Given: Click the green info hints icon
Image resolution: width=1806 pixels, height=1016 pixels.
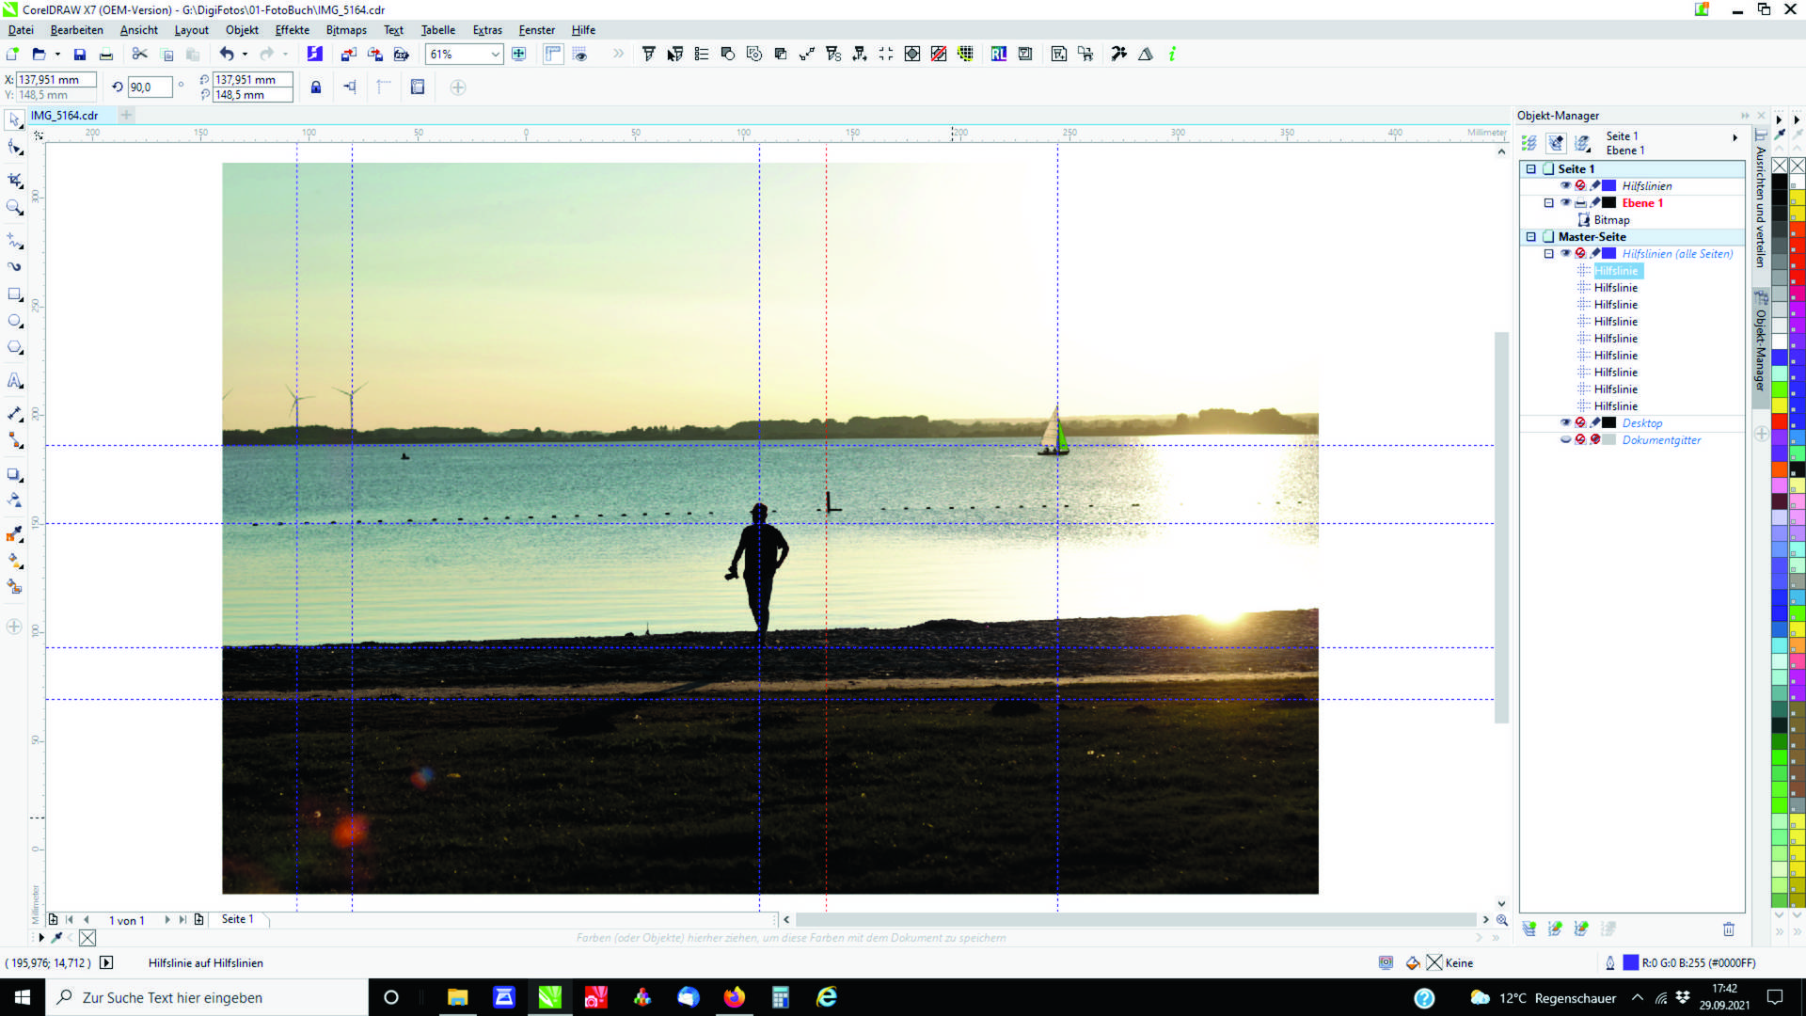Looking at the screenshot, I should coord(1172,55).
